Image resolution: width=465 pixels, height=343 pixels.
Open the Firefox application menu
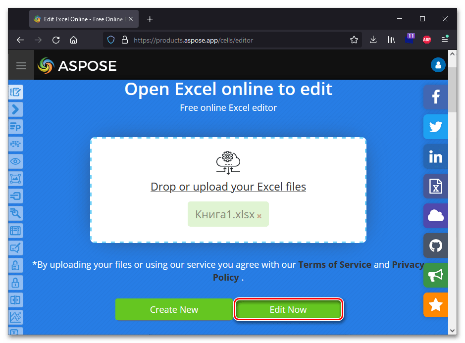pos(445,40)
